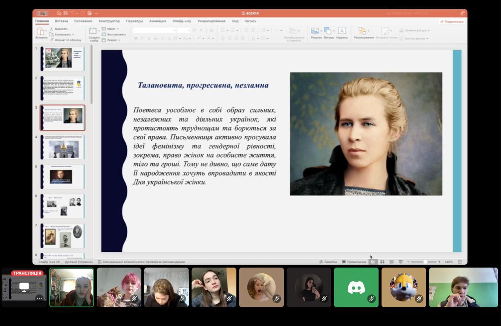
Task: Toggle the Заметки notes pane
Action: pos(328,262)
